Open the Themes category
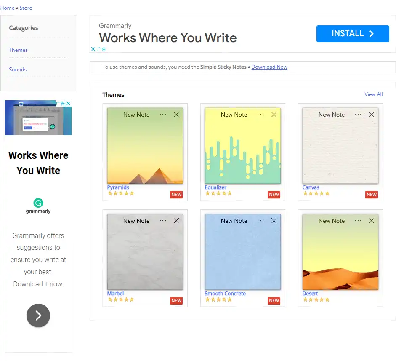The image size is (396, 361). coord(19,50)
